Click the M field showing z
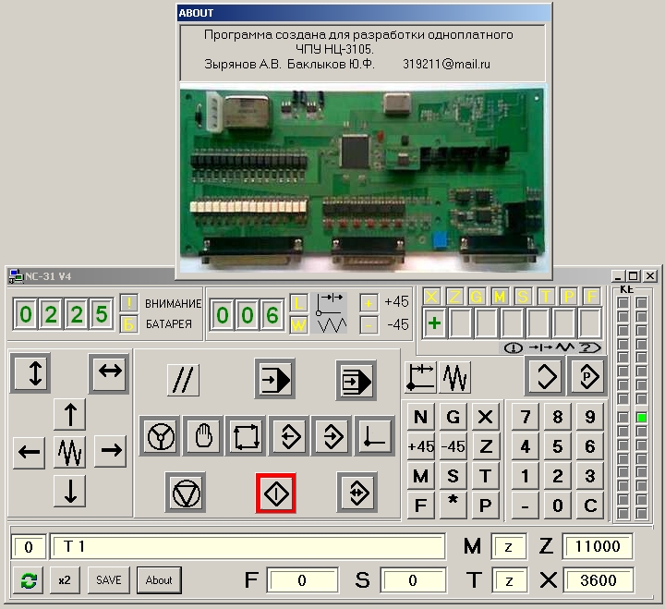Viewport: 665px width, 609px height. [x=509, y=546]
